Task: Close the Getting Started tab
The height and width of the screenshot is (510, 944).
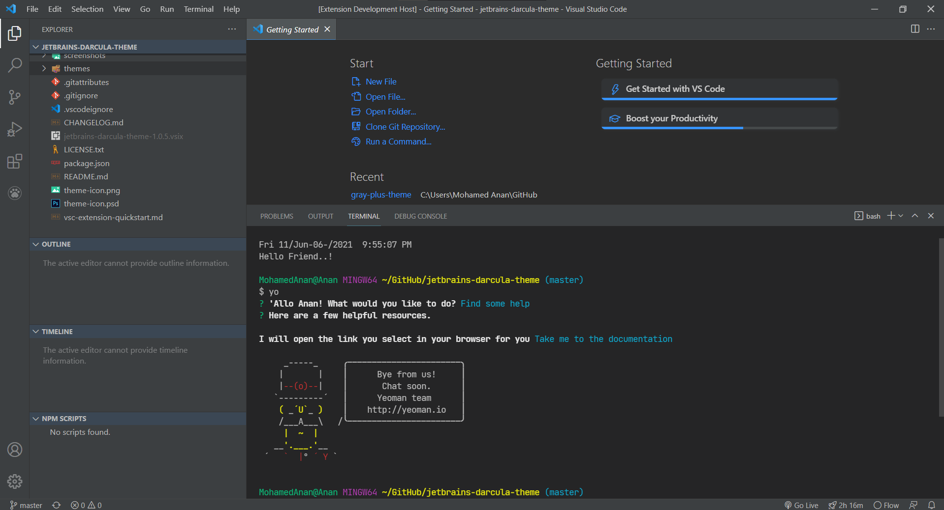Action: (327, 29)
